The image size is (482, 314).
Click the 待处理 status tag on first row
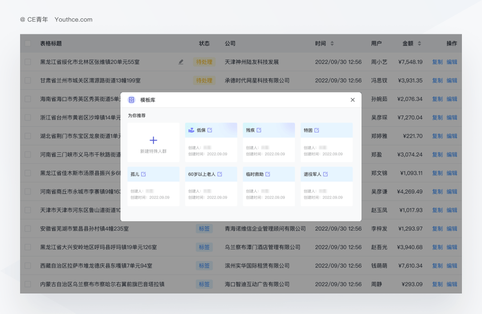(x=204, y=62)
